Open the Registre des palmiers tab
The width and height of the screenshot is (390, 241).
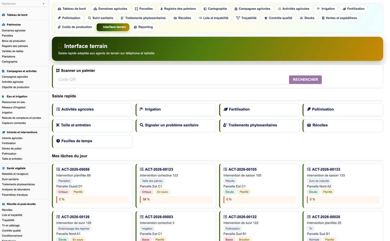pyautogui.click(x=178, y=9)
